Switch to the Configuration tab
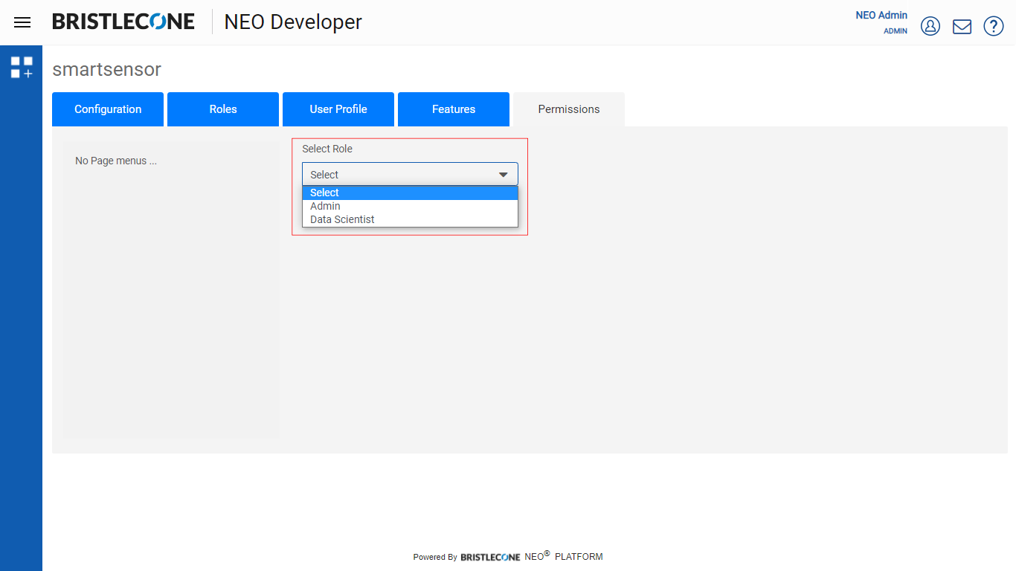Screen dimensions: 1016x571 pyautogui.click(x=108, y=109)
